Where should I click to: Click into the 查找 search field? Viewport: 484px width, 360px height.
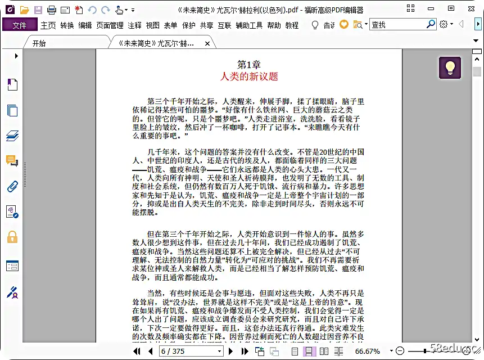[x=397, y=24]
